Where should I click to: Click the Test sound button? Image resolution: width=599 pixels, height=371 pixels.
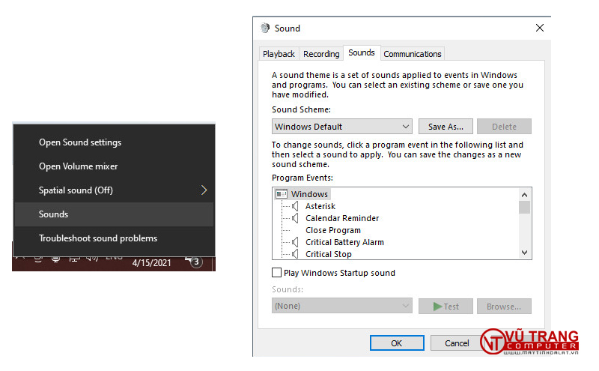coord(446,307)
